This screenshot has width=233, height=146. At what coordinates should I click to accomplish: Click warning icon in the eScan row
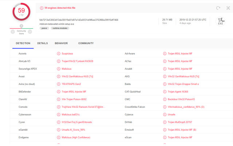pos(165,137)
